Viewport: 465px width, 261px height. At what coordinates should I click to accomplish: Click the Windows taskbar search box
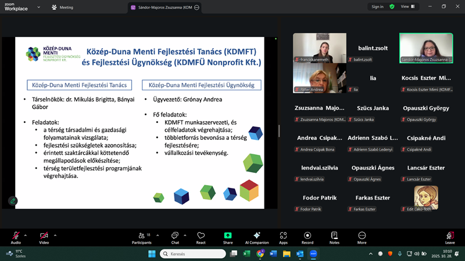click(x=192, y=254)
